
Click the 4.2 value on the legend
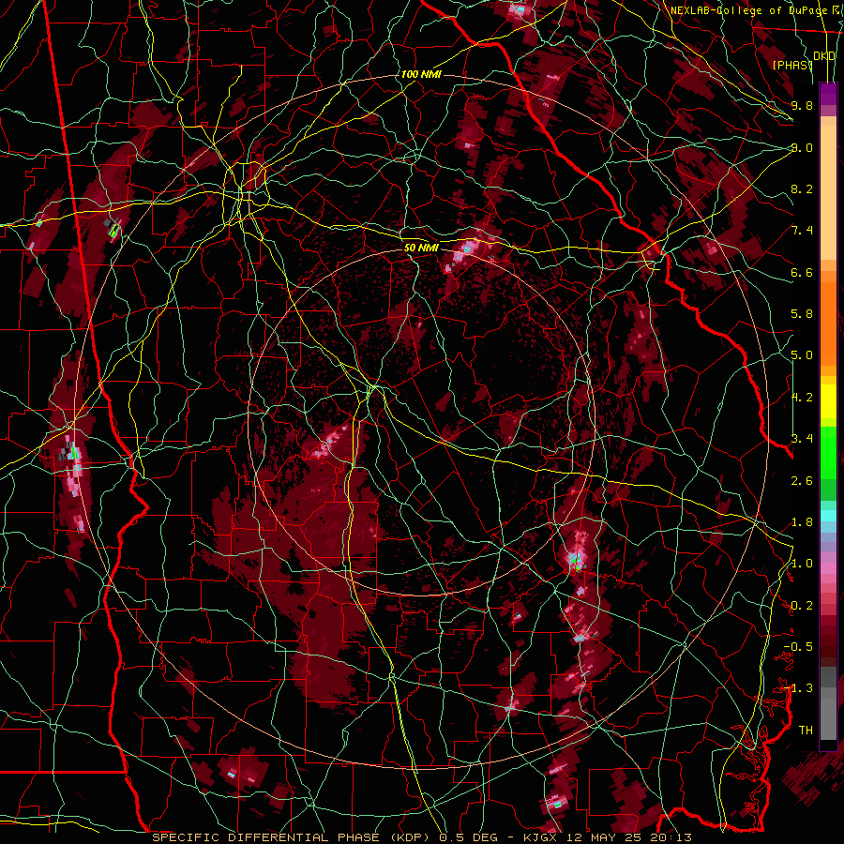point(802,398)
